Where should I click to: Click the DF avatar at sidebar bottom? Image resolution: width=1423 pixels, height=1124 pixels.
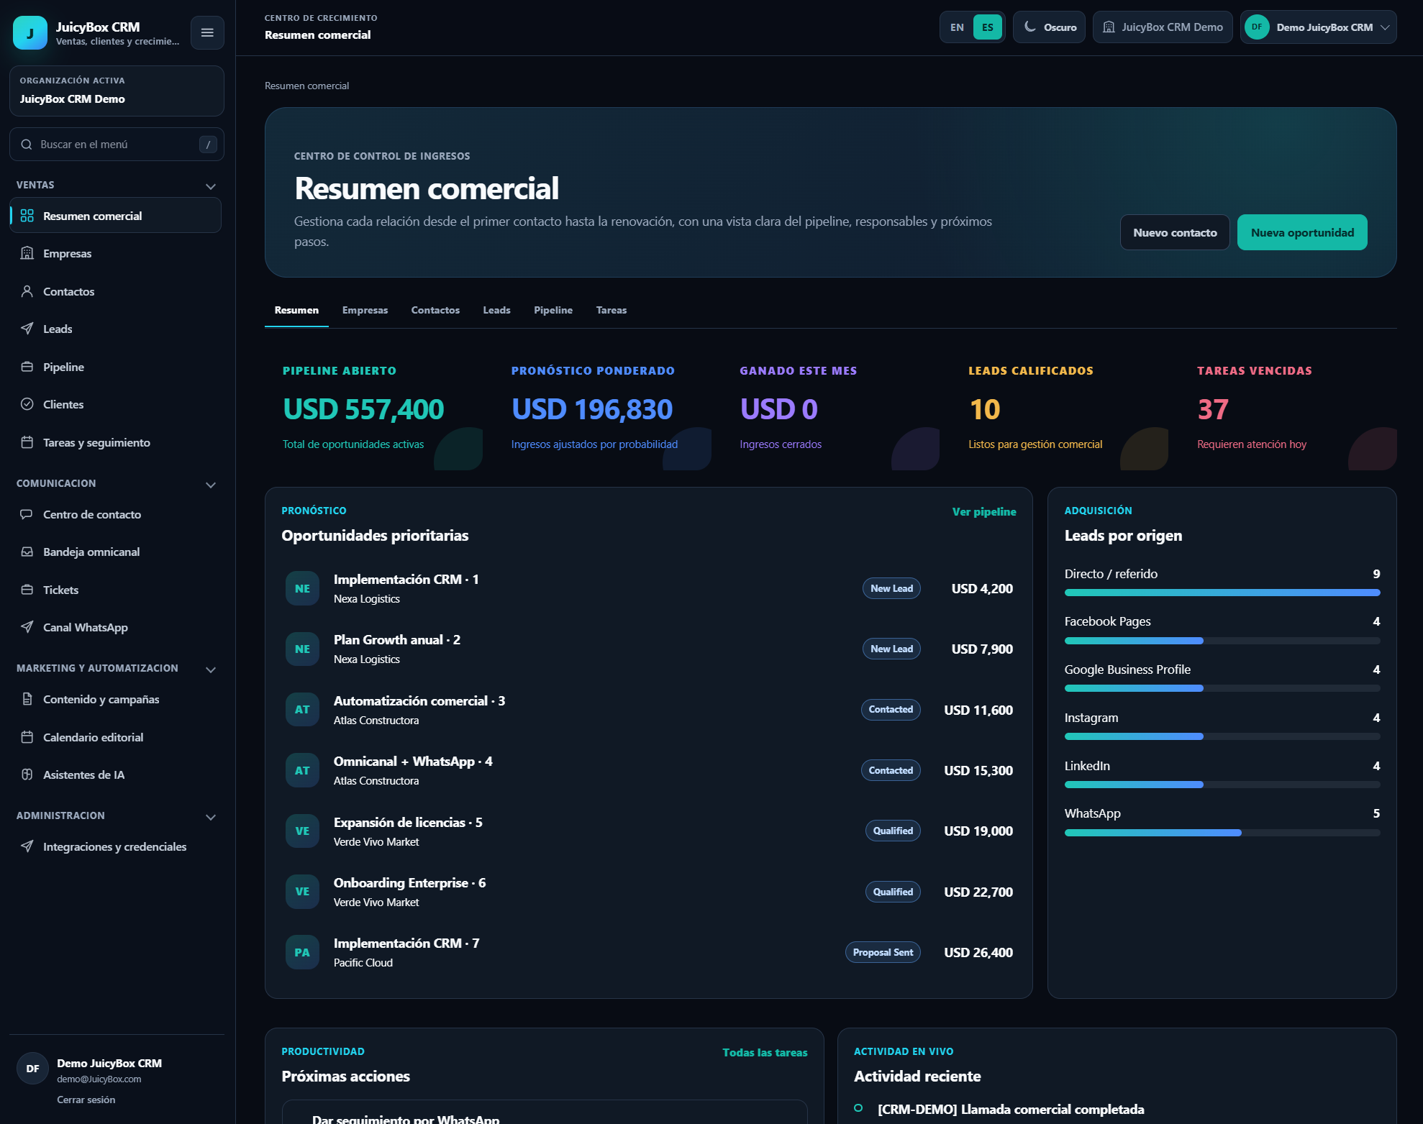click(x=32, y=1069)
